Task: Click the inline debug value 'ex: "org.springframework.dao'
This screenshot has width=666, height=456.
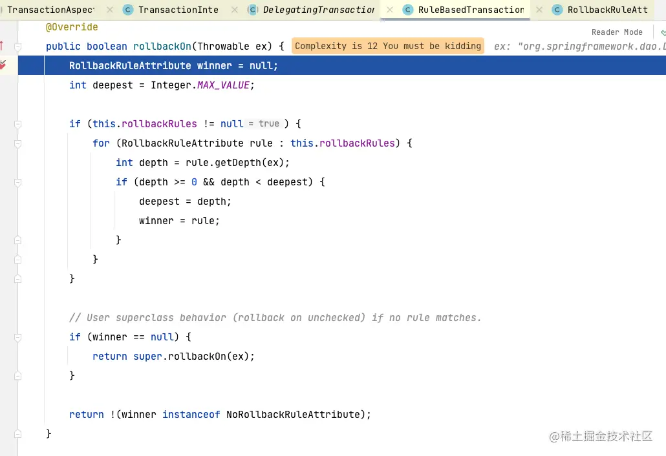Action: (579, 47)
